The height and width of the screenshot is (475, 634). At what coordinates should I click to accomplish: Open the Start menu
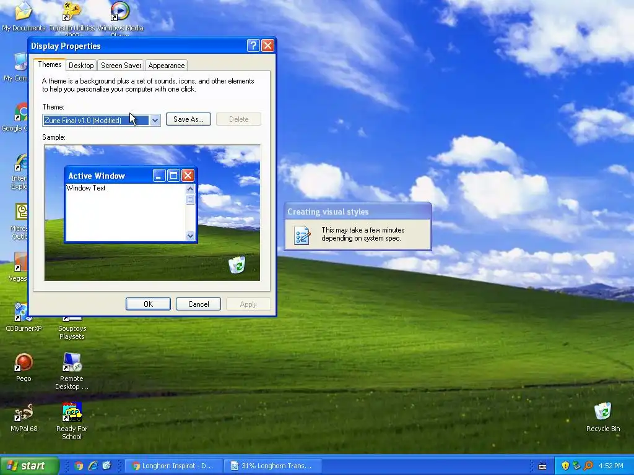[28, 466]
